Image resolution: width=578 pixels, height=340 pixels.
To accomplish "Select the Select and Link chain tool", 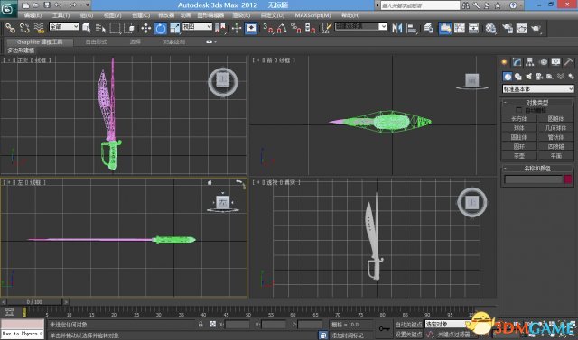I will [x=10, y=28].
